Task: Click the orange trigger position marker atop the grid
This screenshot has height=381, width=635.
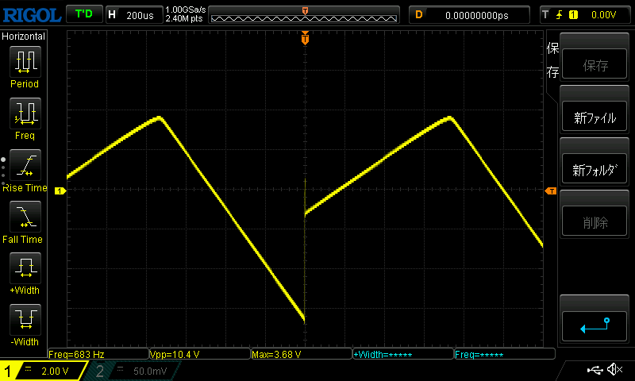Action: [305, 38]
